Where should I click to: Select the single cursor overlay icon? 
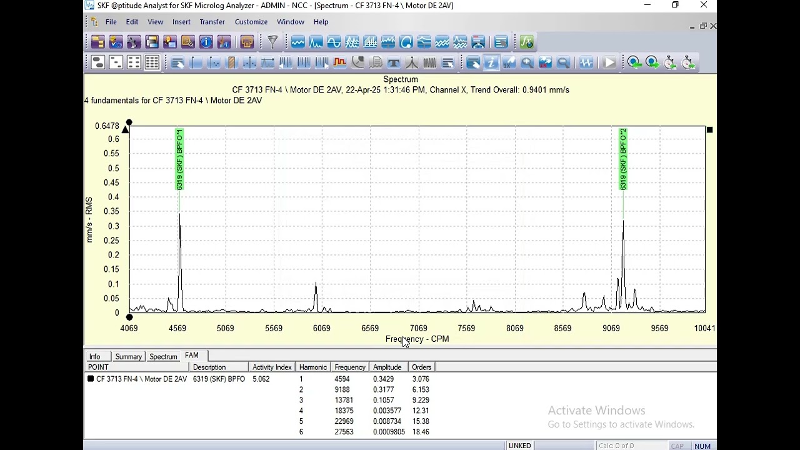(x=196, y=62)
